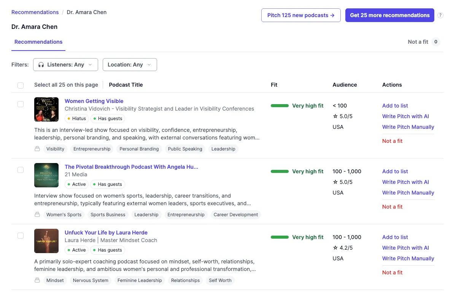Click Get 25 more recommendations button
Image resolution: width=464 pixels, height=293 pixels.
click(x=390, y=15)
